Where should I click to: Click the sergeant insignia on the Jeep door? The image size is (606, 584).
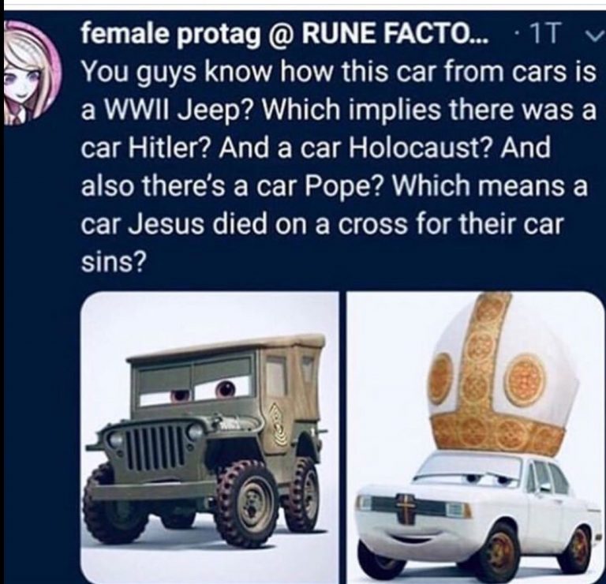pos(279,425)
